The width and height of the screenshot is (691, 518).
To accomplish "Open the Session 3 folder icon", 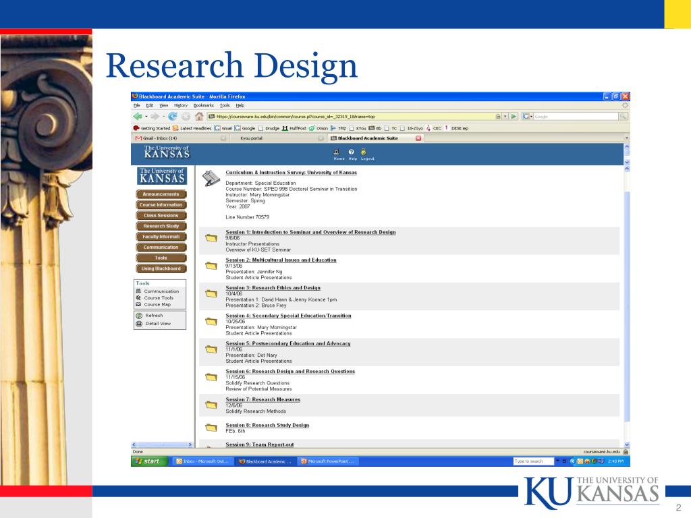I will (x=211, y=293).
